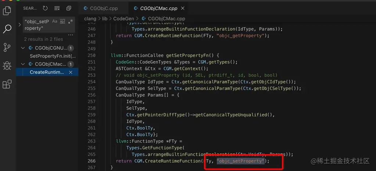Click line number 250 in gutter
This screenshot has height=171, width=376.
(x=92, y=55)
